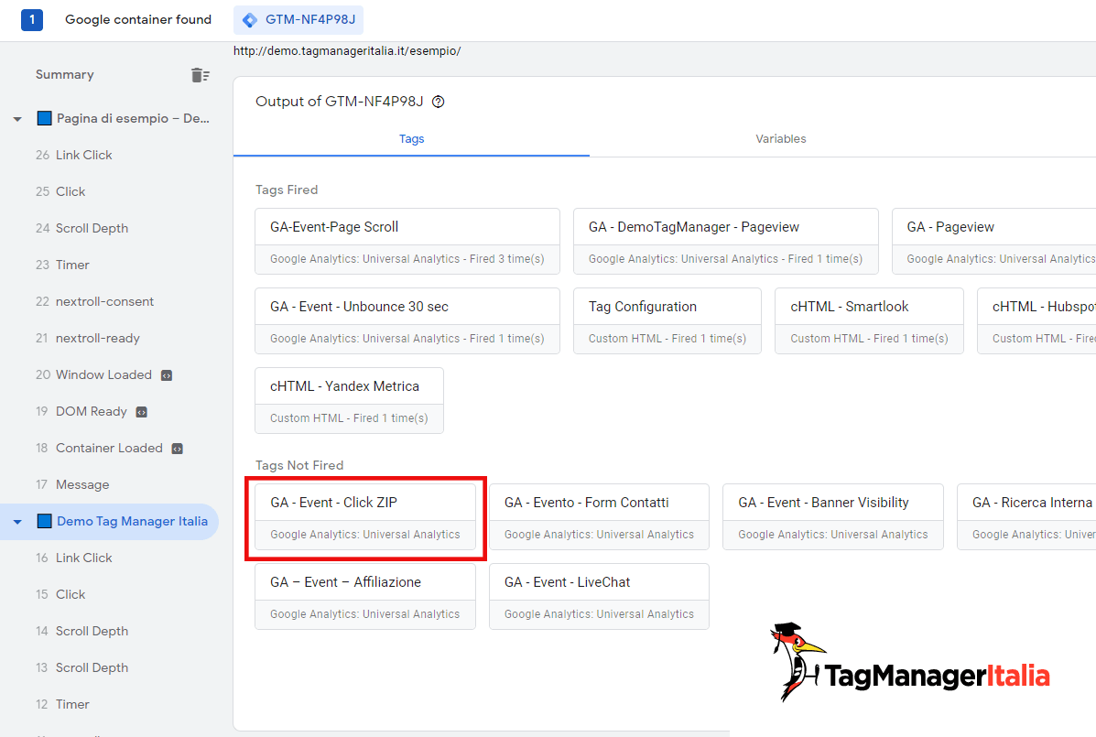Collapse the Demo Tag Manager Italia group
The height and width of the screenshot is (737, 1096).
[17, 522]
